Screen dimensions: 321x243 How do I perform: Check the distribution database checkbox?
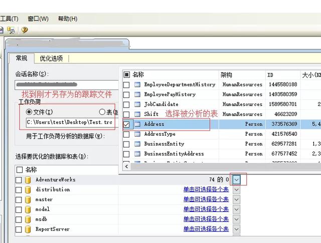point(19,189)
